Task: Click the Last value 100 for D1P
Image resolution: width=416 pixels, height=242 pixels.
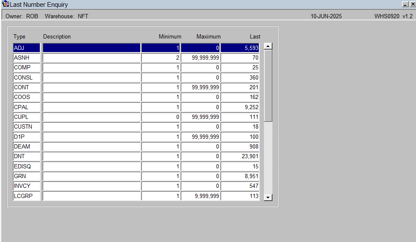Action: click(240, 137)
